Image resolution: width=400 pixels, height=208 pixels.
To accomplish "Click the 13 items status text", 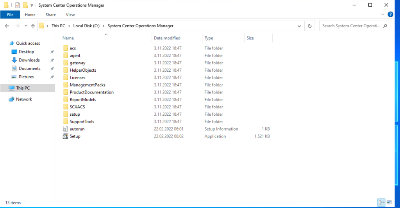I will click(13, 203).
